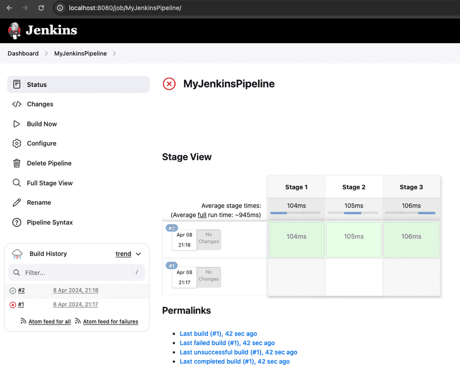This screenshot has height=379, width=460.
Task: Open the Last build permalink
Action: coord(218,333)
